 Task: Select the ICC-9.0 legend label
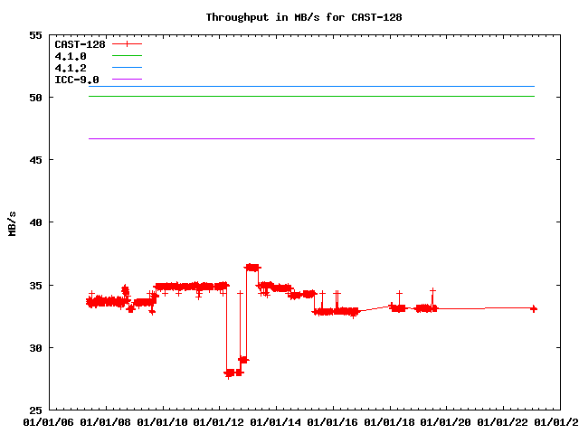pos(77,80)
